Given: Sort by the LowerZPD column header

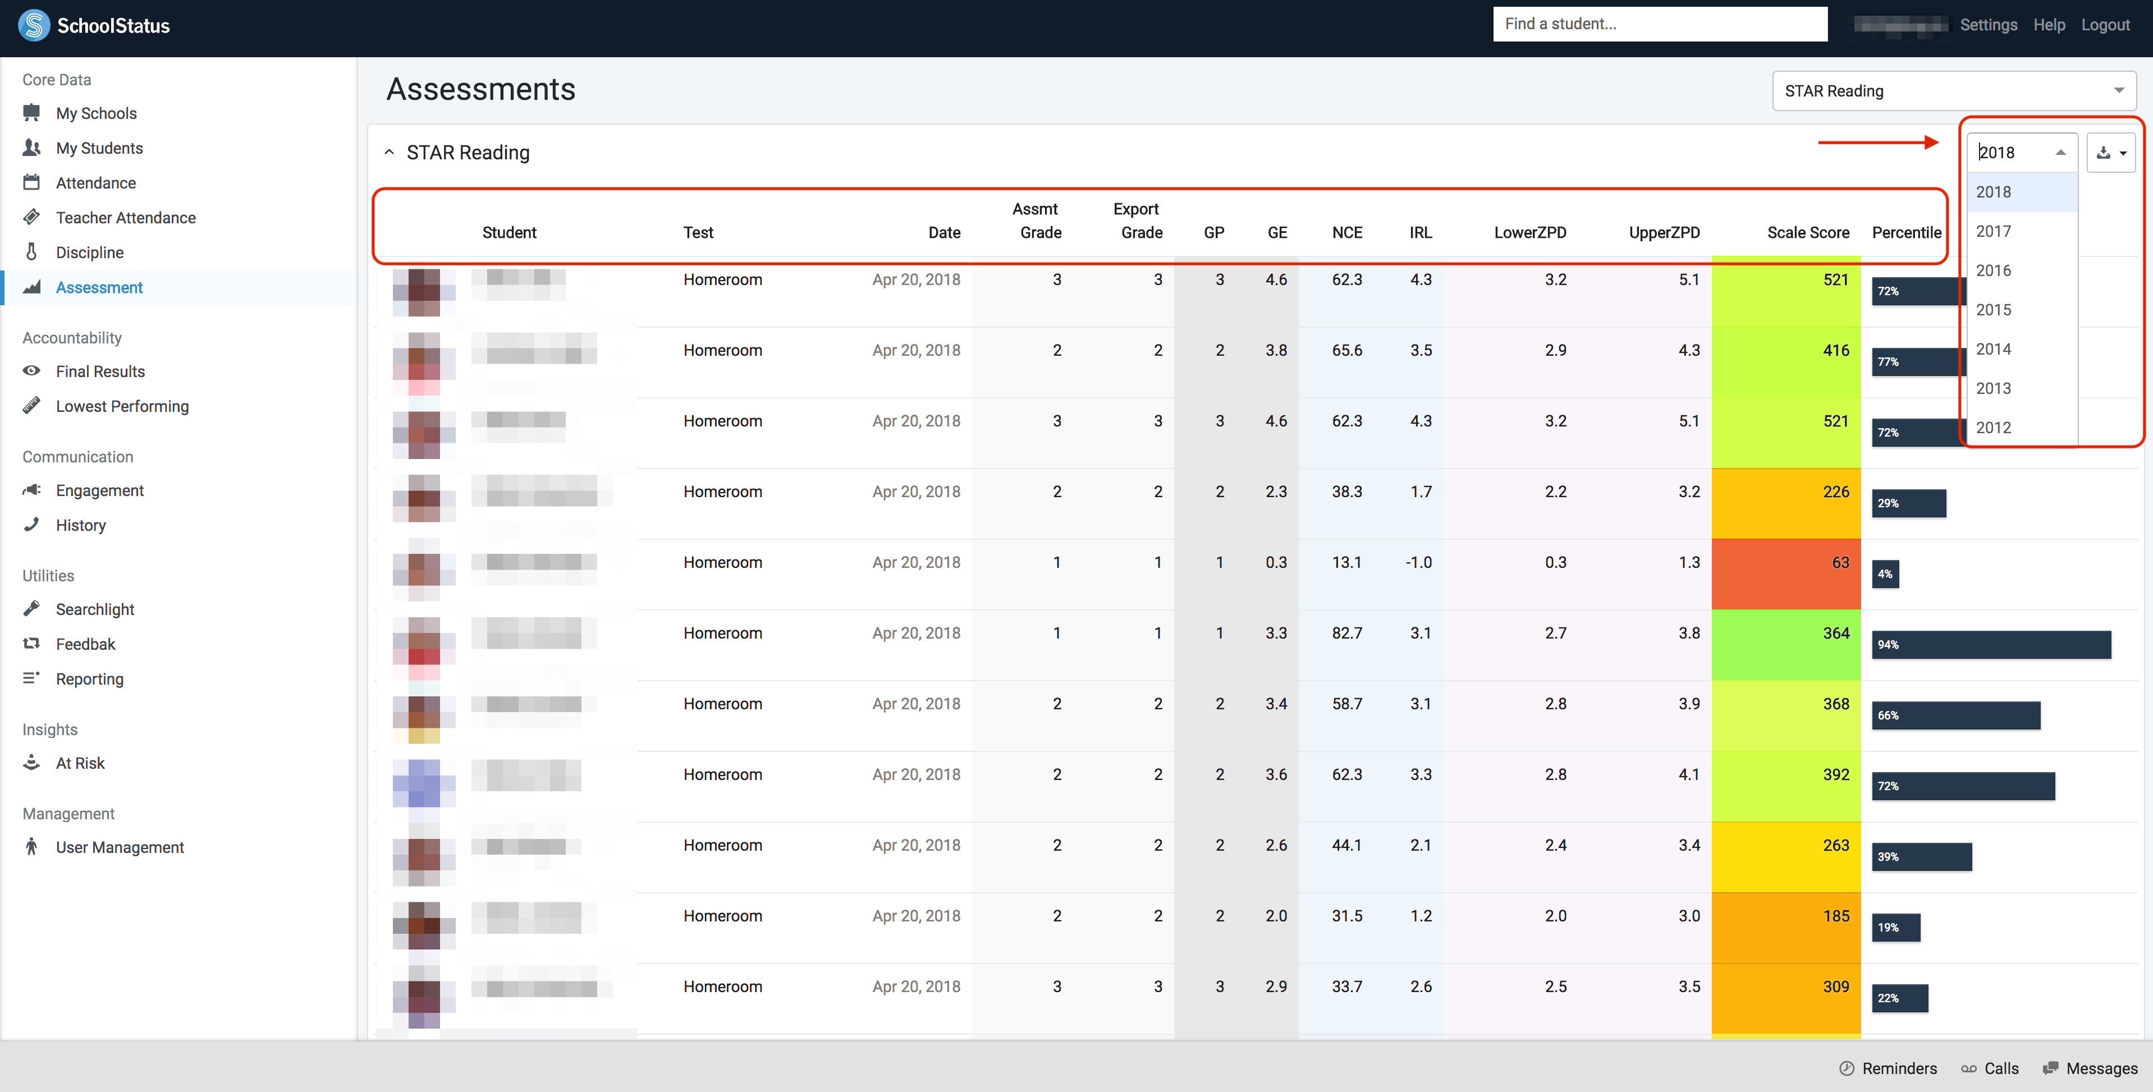Looking at the screenshot, I should point(1529,232).
